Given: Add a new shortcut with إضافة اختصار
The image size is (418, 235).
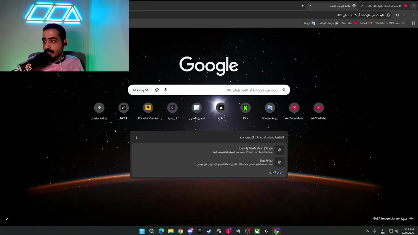Looking at the screenshot, I should pyautogui.click(x=99, y=111).
